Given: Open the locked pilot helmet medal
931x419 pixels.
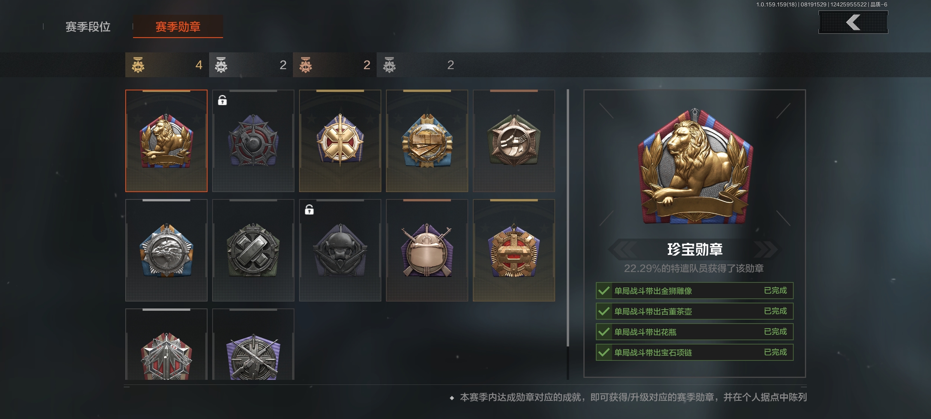Looking at the screenshot, I should coord(340,250).
